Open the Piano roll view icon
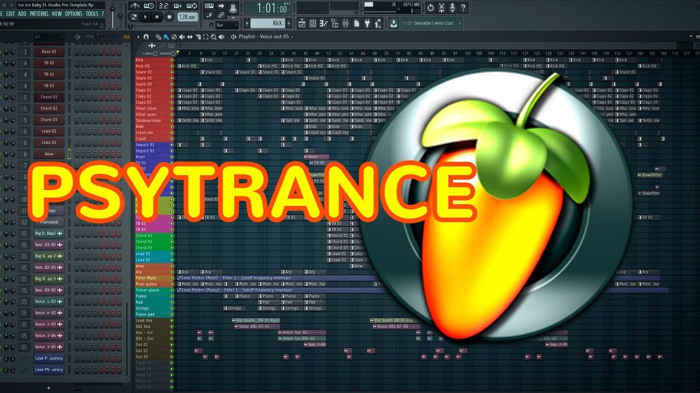The image size is (700, 393). [x=324, y=23]
